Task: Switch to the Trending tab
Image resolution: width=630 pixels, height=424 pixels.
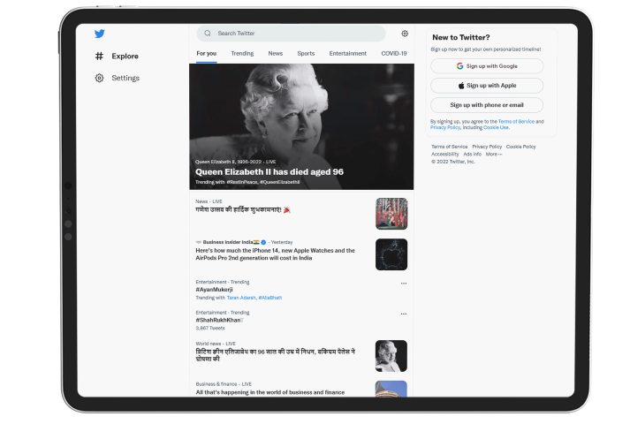Action: [242, 53]
